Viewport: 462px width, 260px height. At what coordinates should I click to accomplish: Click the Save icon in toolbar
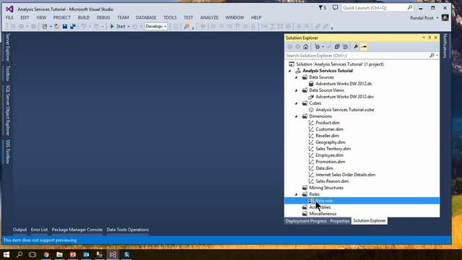pyautogui.click(x=65, y=27)
